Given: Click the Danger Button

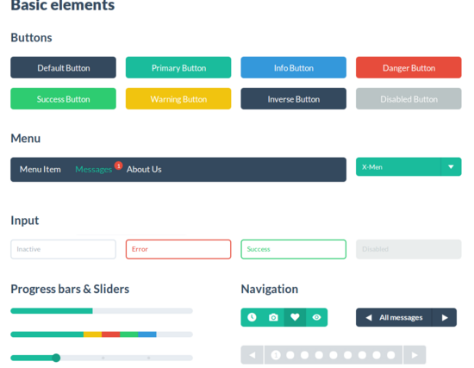Looking at the screenshot, I should [x=409, y=67].
